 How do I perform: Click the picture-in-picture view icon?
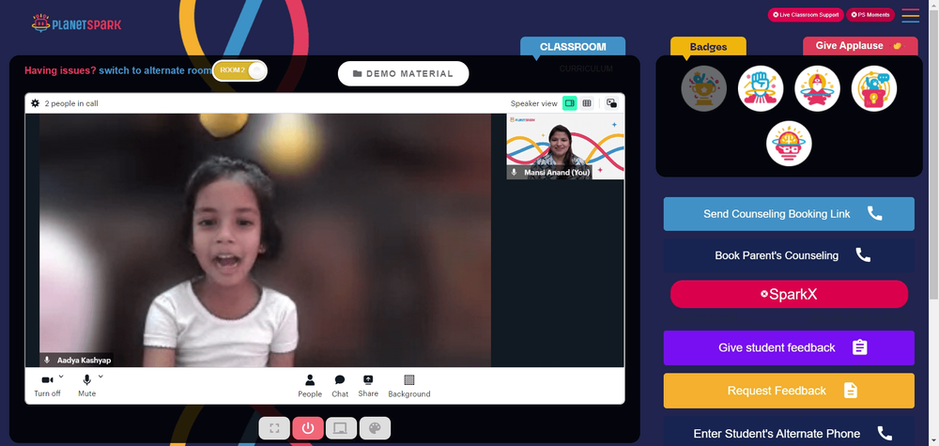click(x=611, y=103)
